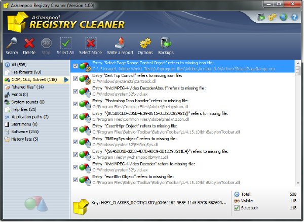This screenshot has width=304, height=222.
Task: Open Options with the gears icon
Action: 145,43
